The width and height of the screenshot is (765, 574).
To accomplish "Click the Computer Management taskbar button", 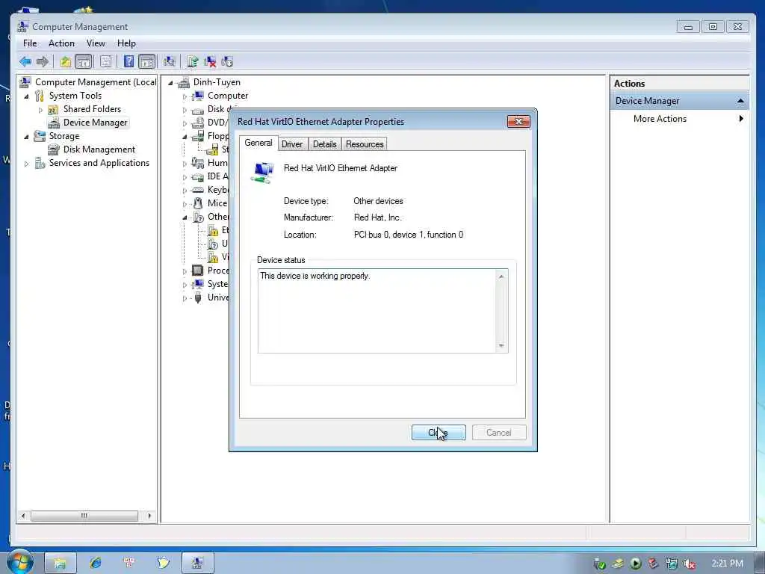I will pos(197,563).
